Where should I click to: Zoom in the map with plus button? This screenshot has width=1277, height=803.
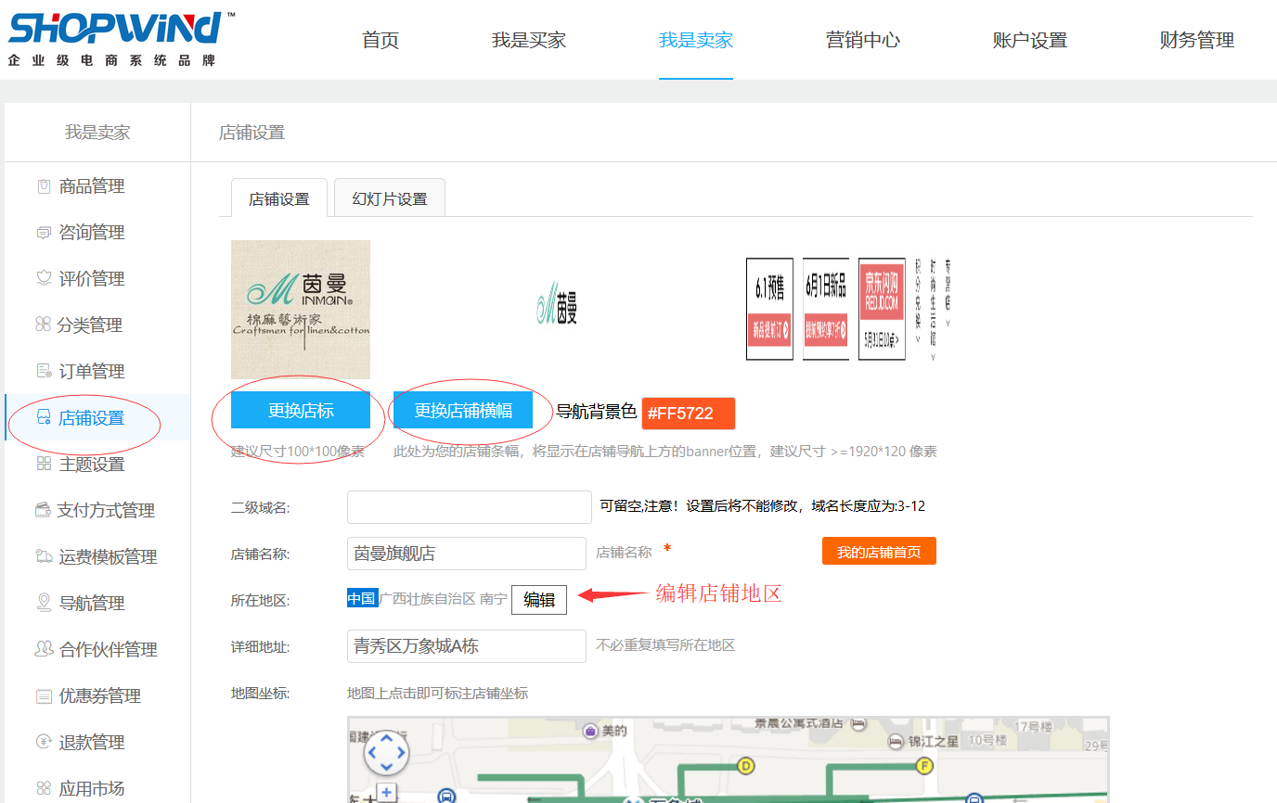386,794
